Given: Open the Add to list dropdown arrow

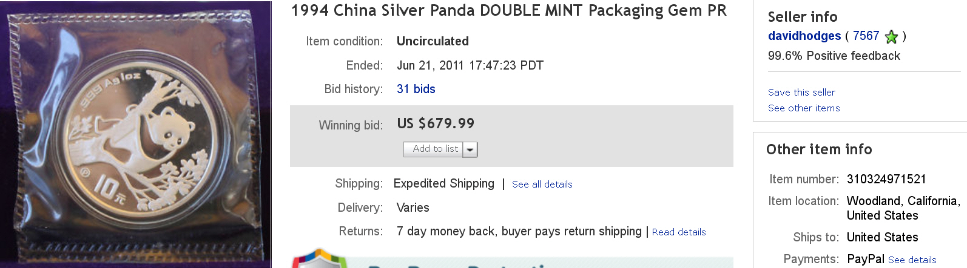Looking at the screenshot, I should click(470, 149).
